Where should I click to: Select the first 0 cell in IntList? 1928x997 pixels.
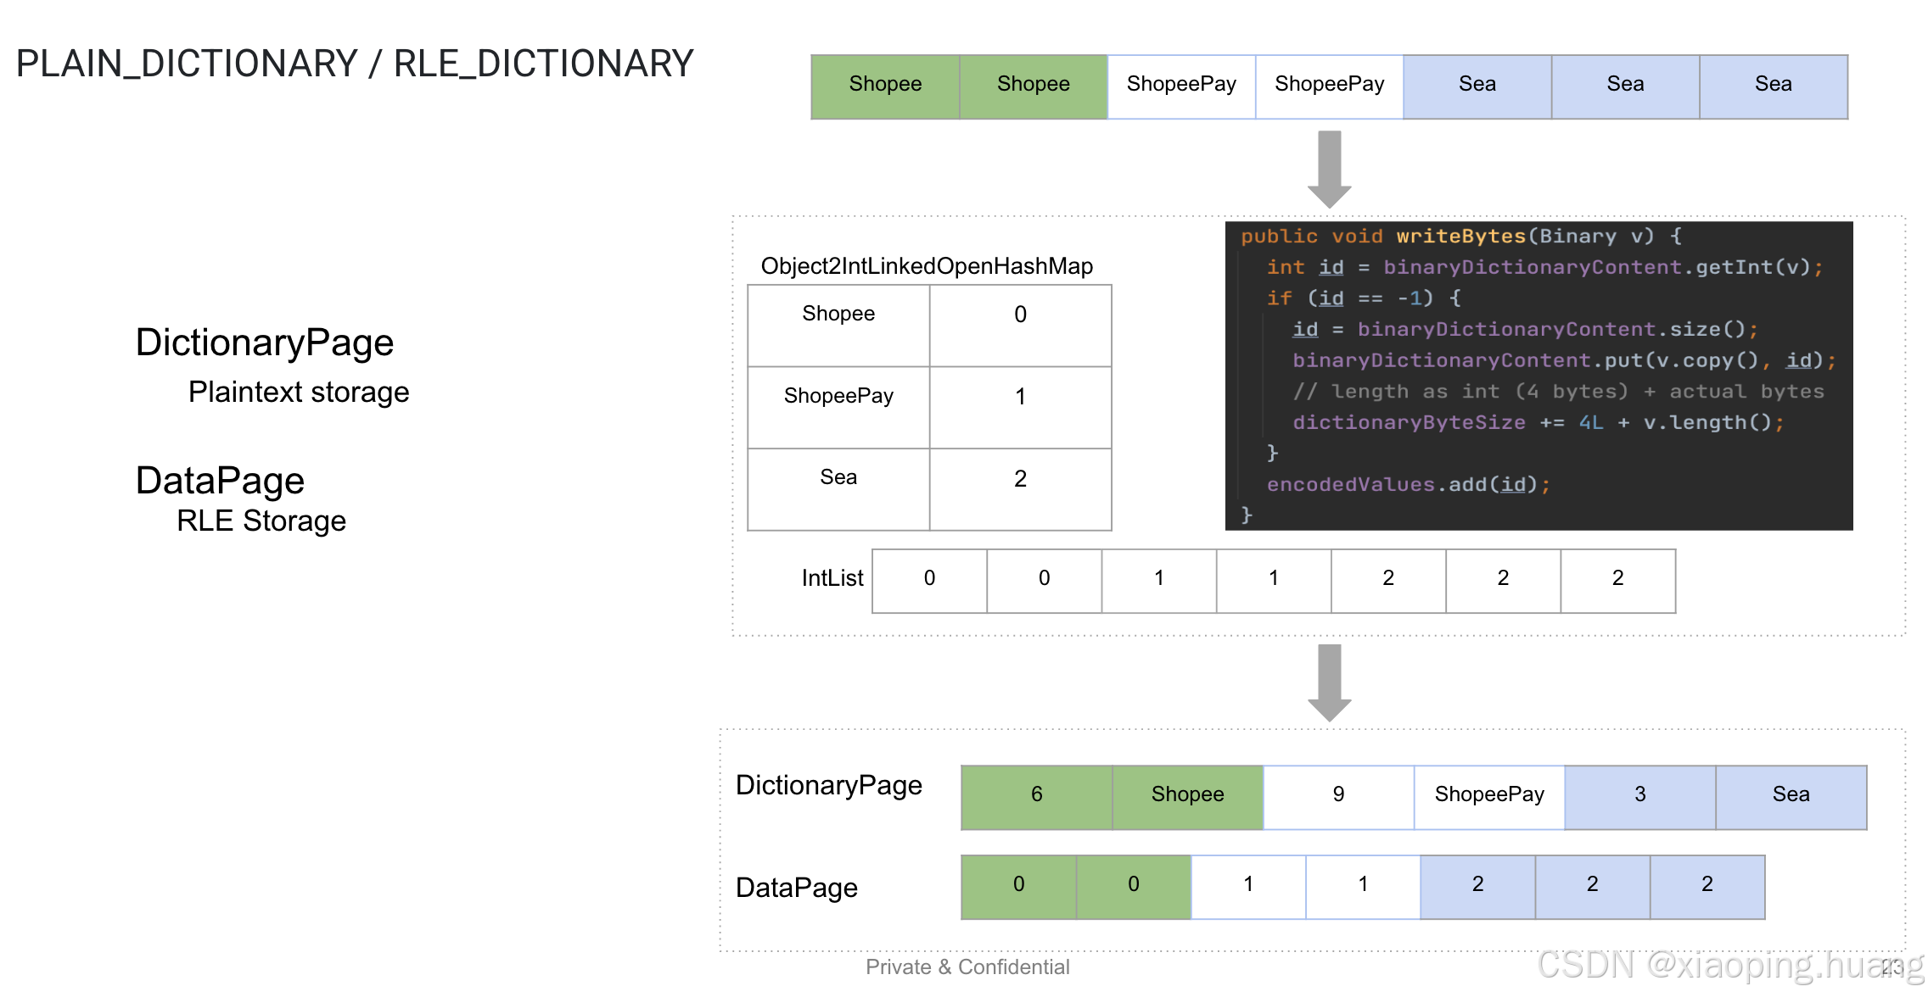click(929, 579)
